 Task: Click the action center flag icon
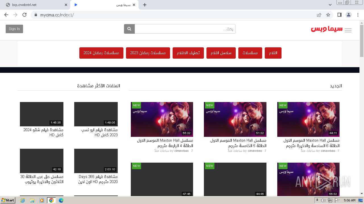337,200
